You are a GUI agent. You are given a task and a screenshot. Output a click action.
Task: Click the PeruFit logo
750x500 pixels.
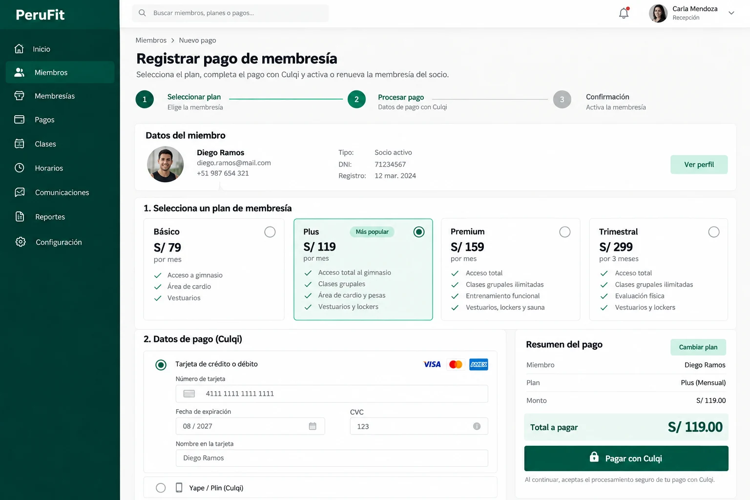point(40,15)
